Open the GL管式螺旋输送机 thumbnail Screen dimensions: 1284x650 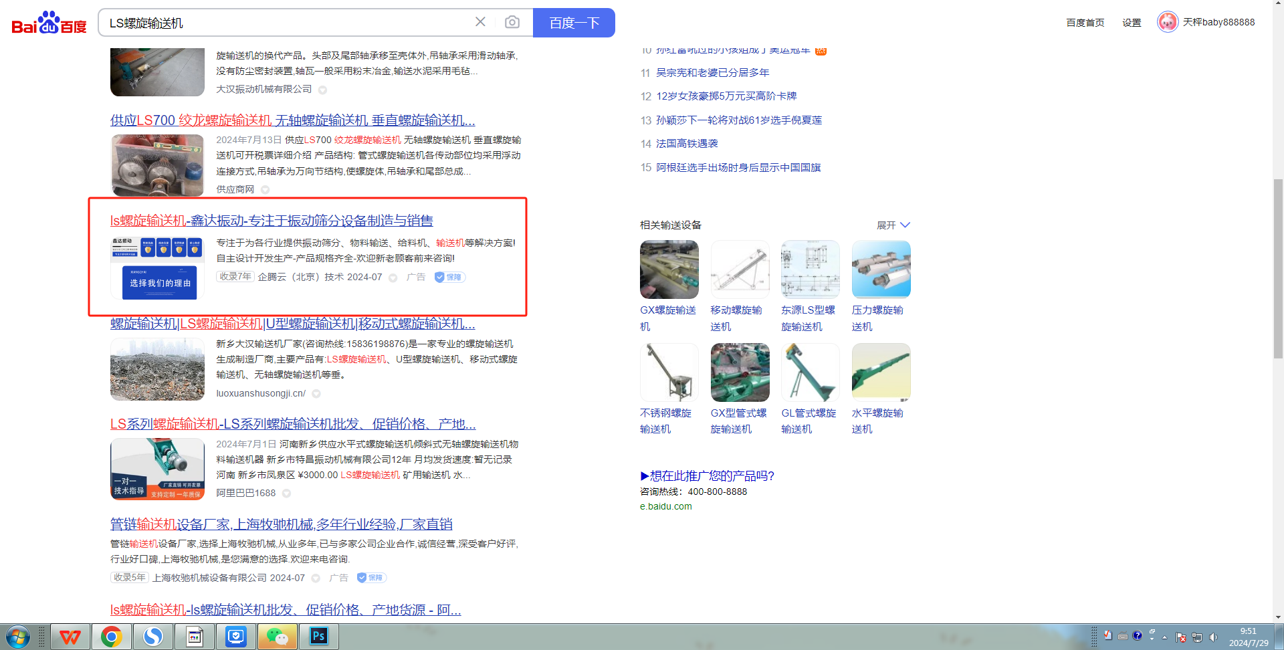[811, 372]
